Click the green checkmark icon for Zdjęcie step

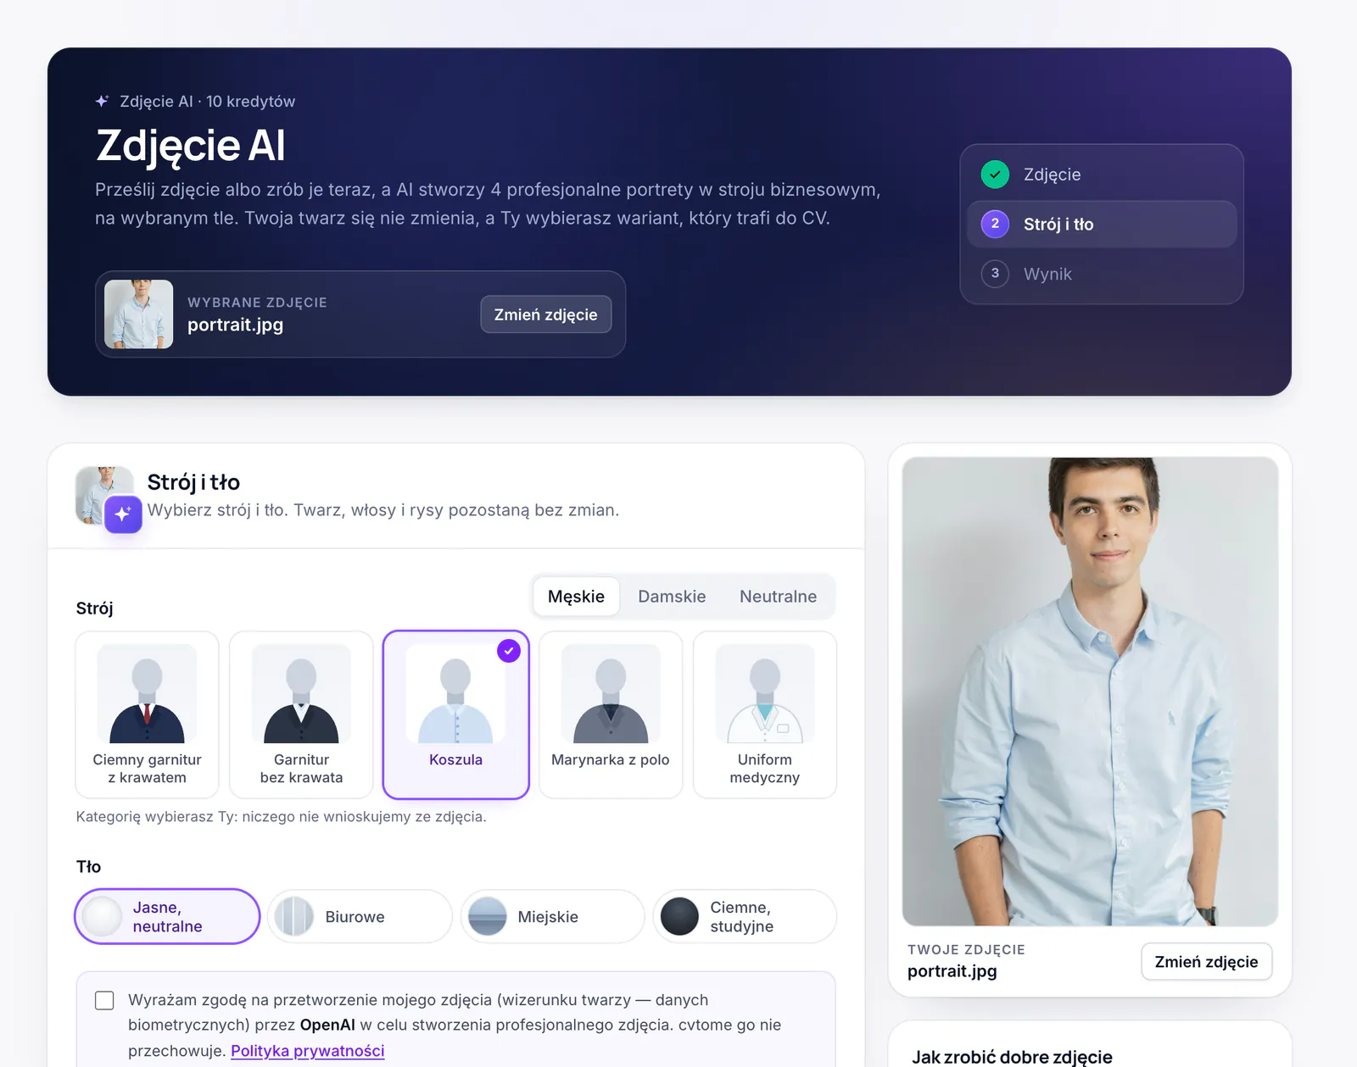click(995, 174)
